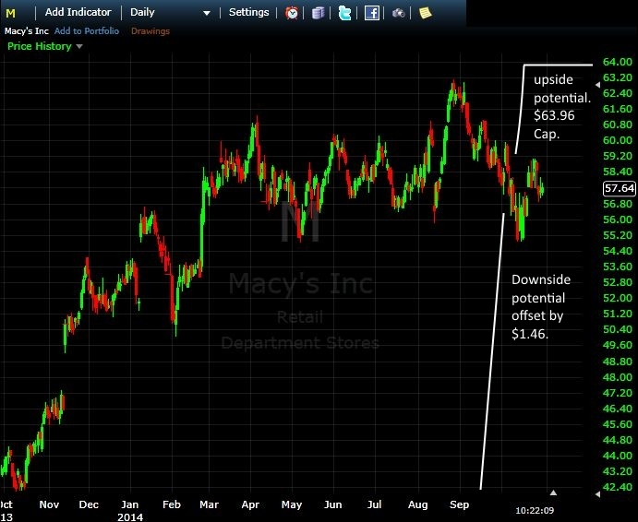Click the Macy's Inc company name
This screenshot has width=638, height=522.
27,31
